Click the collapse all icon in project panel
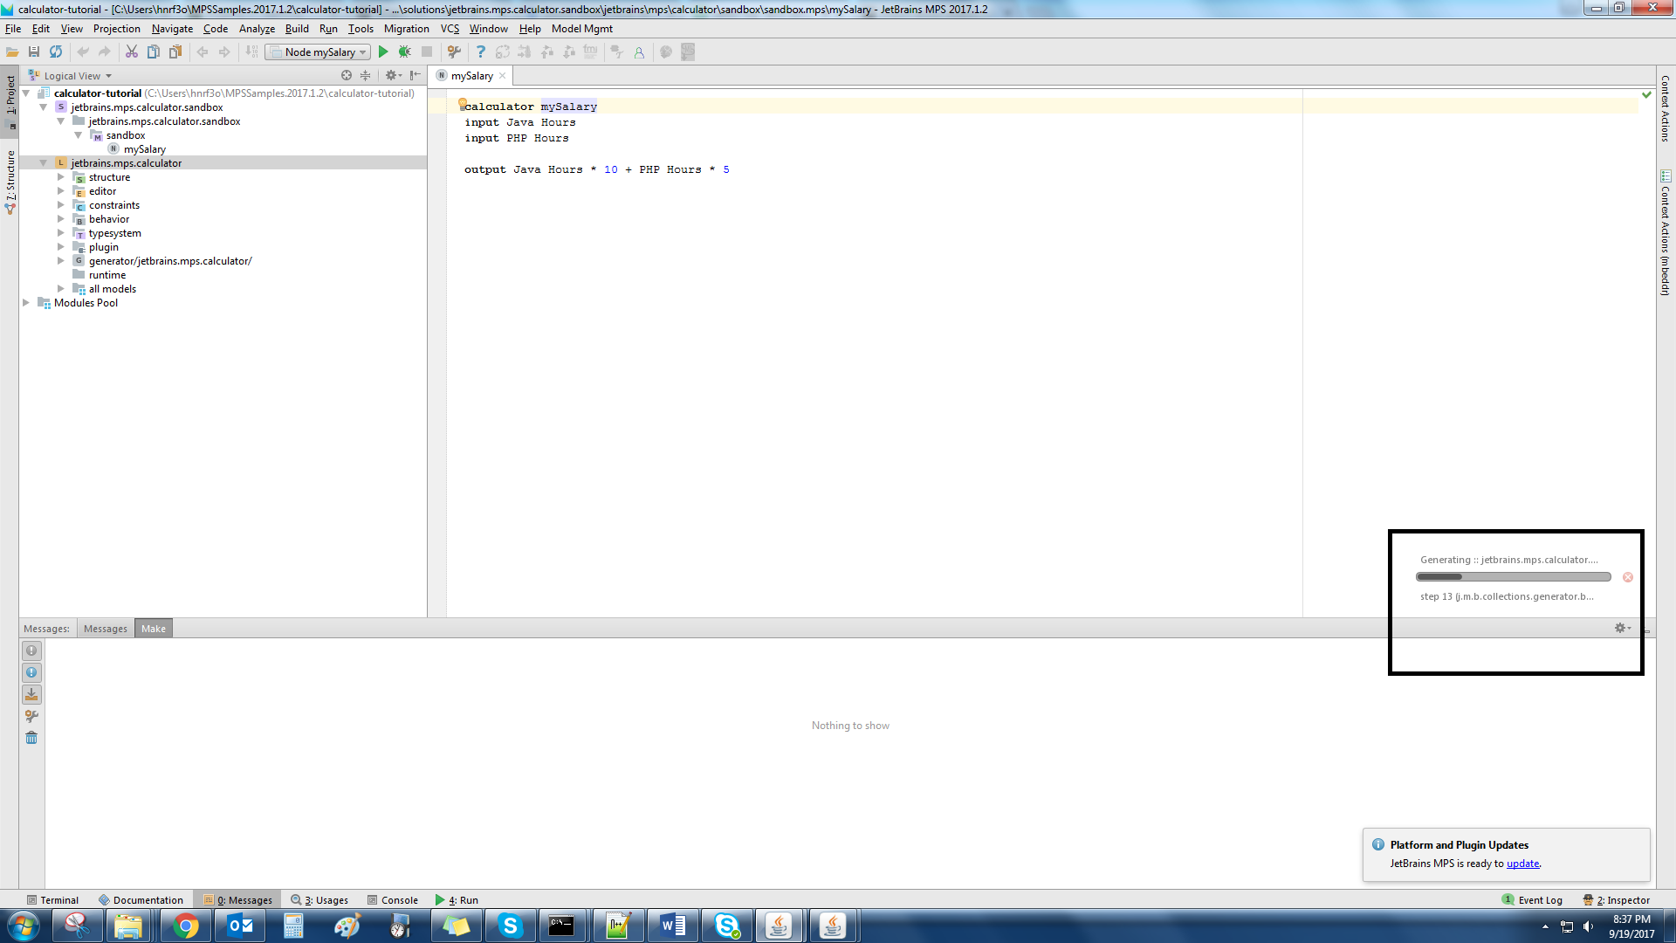The image size is (1676, 943). click(x=366, y=76)
